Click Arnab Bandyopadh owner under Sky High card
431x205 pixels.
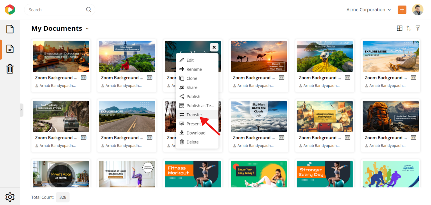[255, 146]
